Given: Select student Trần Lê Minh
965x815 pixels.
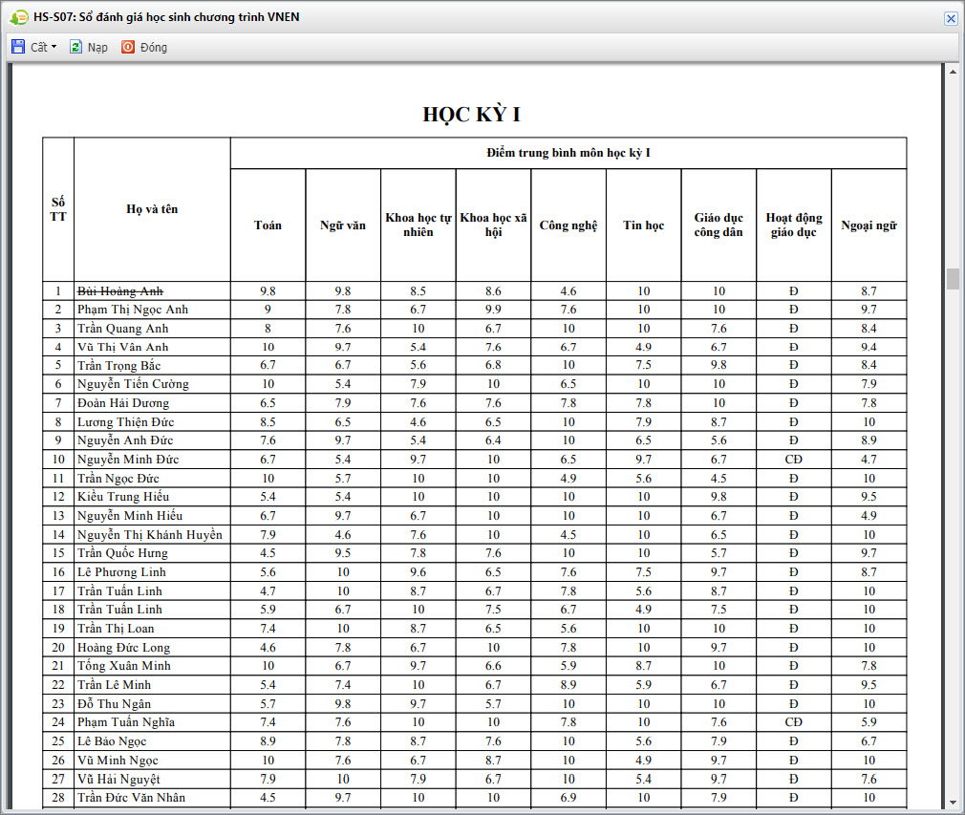Looking at the screenshot, I should point(114,685).
